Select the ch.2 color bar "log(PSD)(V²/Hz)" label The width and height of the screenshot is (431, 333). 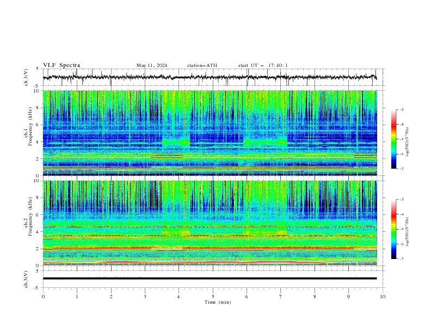[407, 231]
